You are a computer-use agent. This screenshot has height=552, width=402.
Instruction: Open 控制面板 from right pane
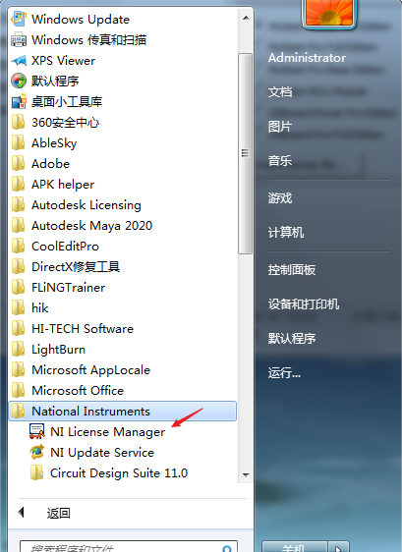coord(292,270)
